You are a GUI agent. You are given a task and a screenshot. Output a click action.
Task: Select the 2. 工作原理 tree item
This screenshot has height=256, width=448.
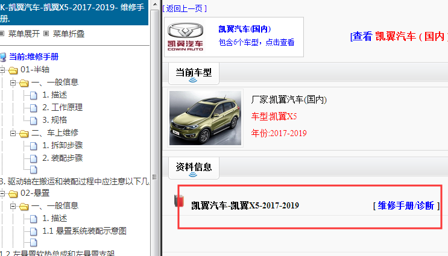[62, 107]
